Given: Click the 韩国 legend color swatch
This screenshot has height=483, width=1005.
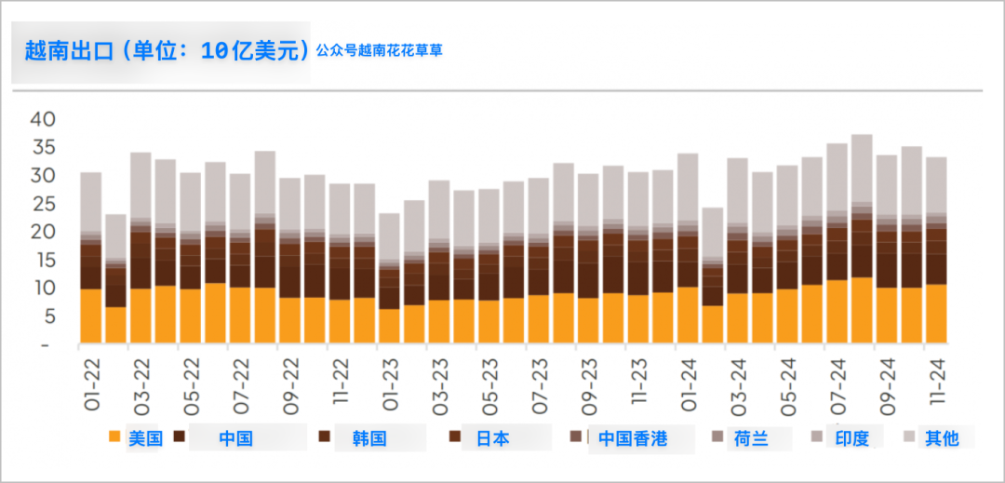Looking at the screenshot, I should [325, 436].
